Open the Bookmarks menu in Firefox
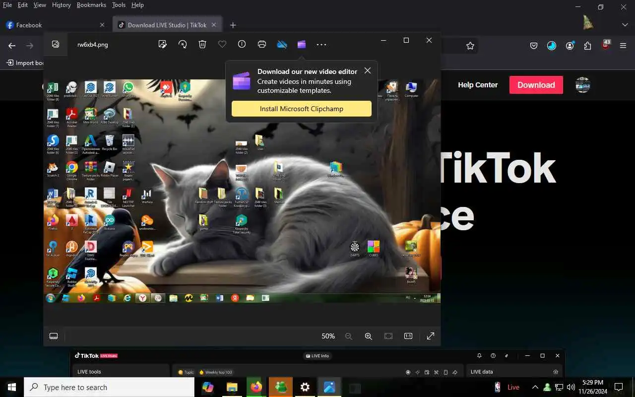Image resolution: width=635 pixels, height=397 pixels. tap(91, 5)
